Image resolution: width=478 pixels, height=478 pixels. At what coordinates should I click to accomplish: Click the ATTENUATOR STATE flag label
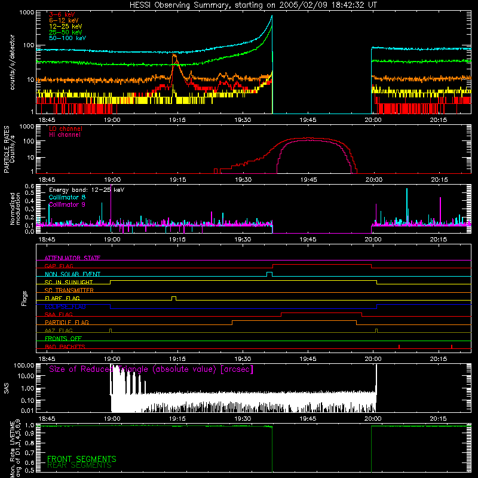click(x=72, y=258)
